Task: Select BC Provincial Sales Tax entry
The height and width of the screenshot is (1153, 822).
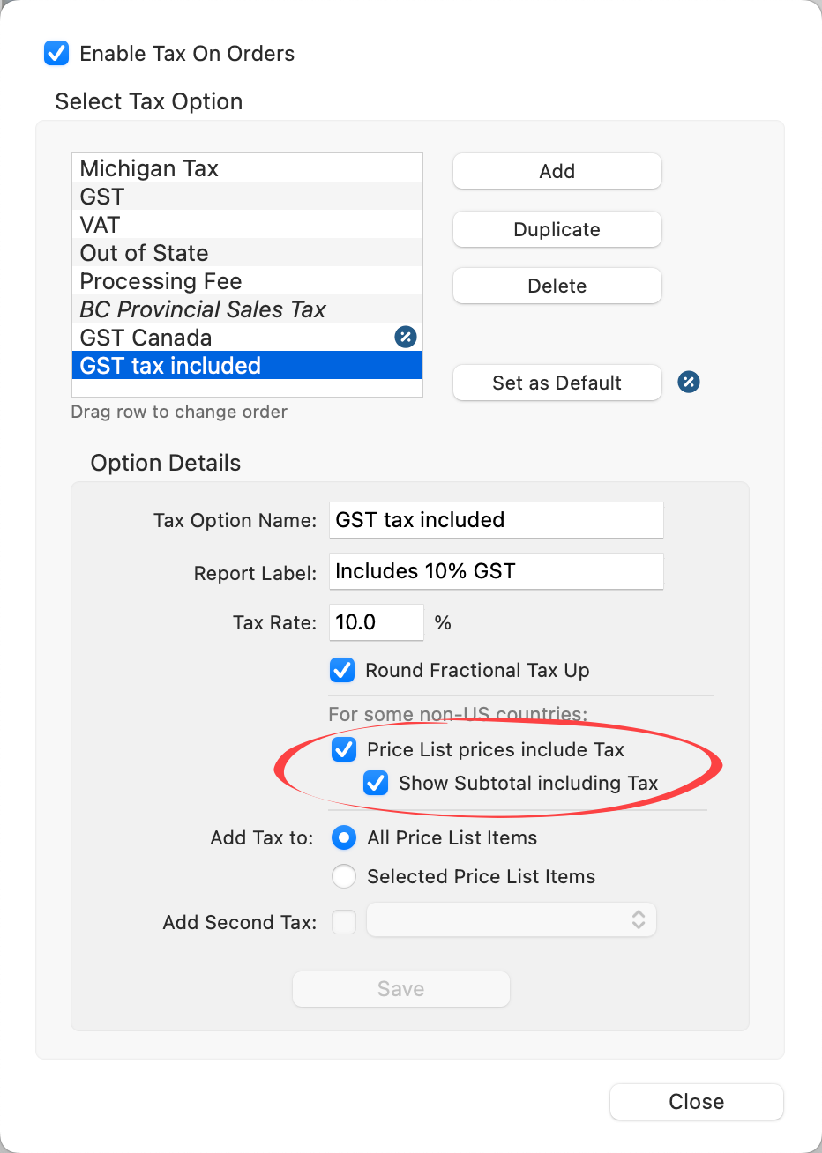Action: tap(203, 309)
